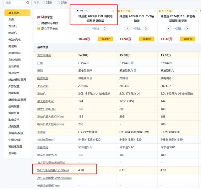Check the 23款 year filter

(43, 3)
